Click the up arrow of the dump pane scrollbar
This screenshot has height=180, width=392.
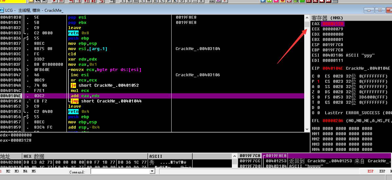click(x=234, y=156)
